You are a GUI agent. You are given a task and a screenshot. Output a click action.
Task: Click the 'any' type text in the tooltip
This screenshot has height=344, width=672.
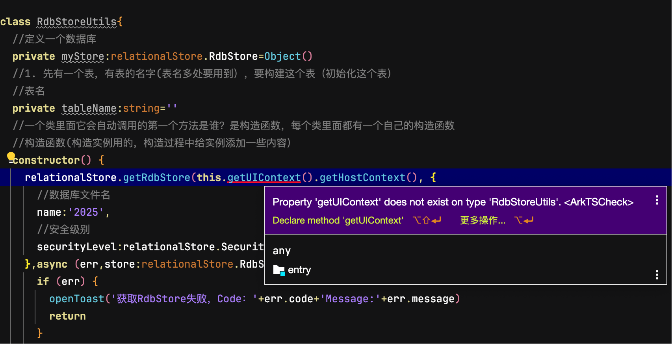[x=282, y=251]
